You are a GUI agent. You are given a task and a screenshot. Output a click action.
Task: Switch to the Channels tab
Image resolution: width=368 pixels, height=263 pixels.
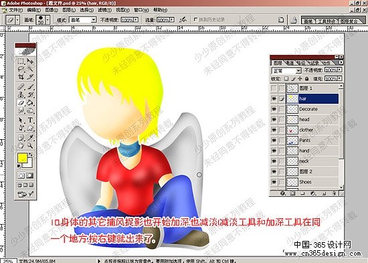290,63
